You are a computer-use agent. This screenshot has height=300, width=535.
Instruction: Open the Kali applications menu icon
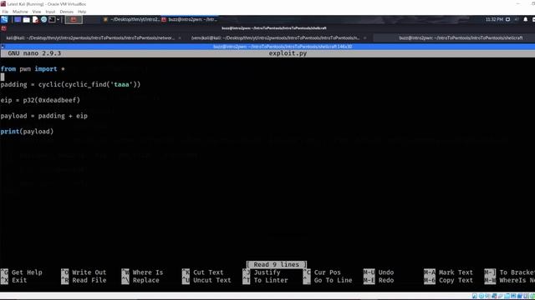[x=4, y=20]
